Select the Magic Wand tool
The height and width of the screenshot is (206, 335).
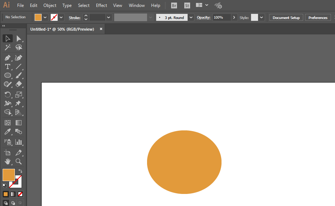[x=7, y=47]
